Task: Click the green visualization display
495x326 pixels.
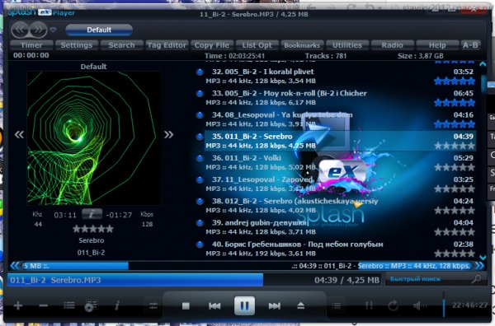Action: click(94, 138)
